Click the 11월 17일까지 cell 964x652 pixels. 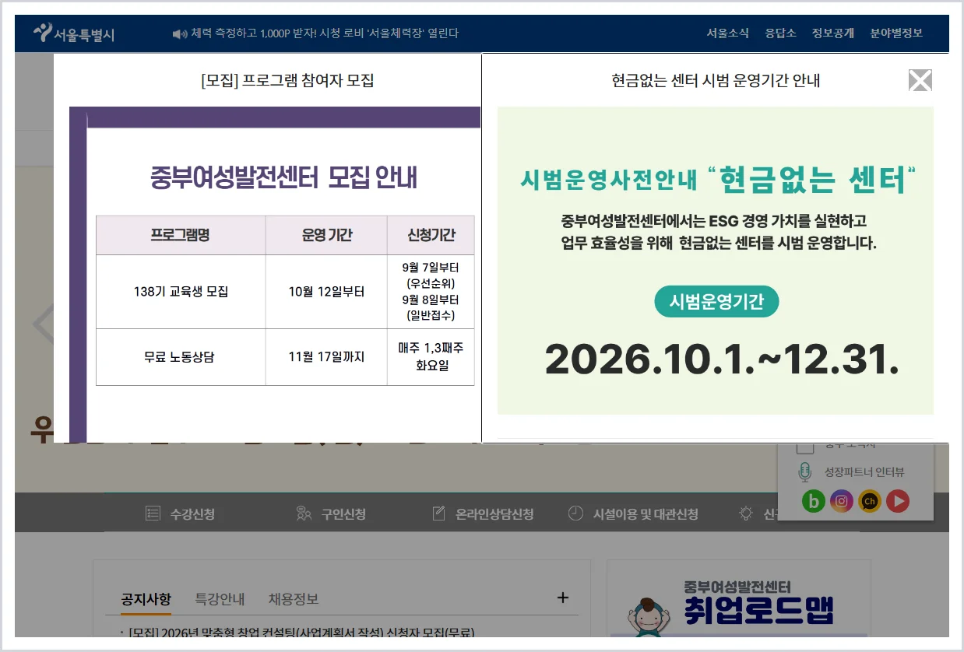pos(326,357)
